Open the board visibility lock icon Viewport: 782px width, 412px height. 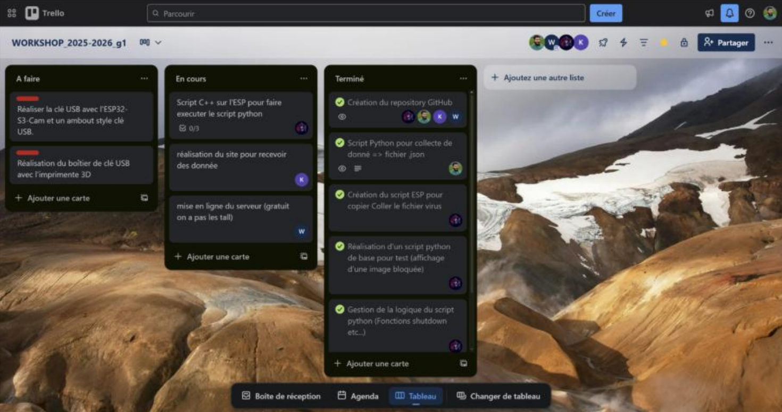tap(684, 43)
